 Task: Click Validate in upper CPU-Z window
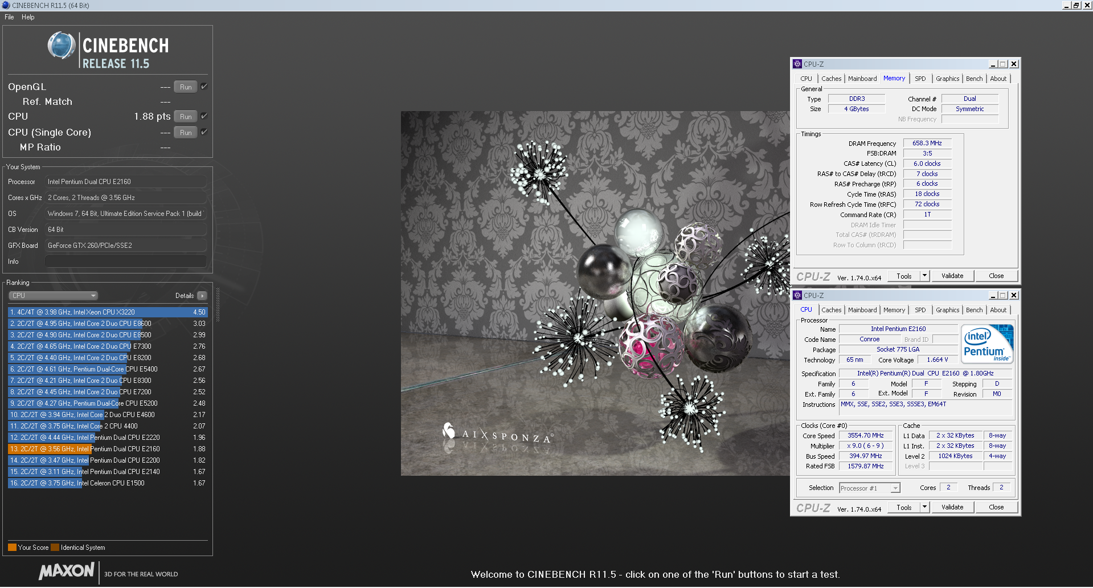(x=952, y=276)
